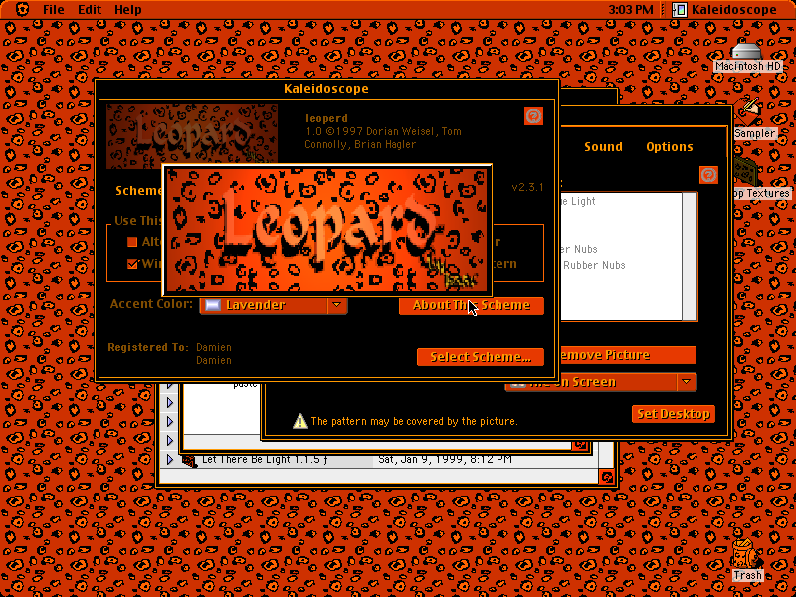
Task: Uncheck the checked 'Win' checkbox
Action: pos(132,264)
